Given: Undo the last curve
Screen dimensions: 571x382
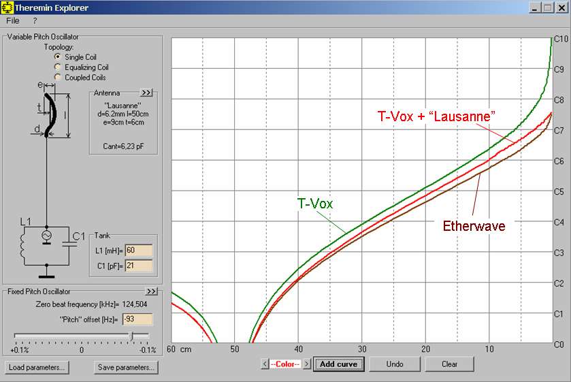Looking at the screenshot, I should pyautogui.click(x=395, y=364).
